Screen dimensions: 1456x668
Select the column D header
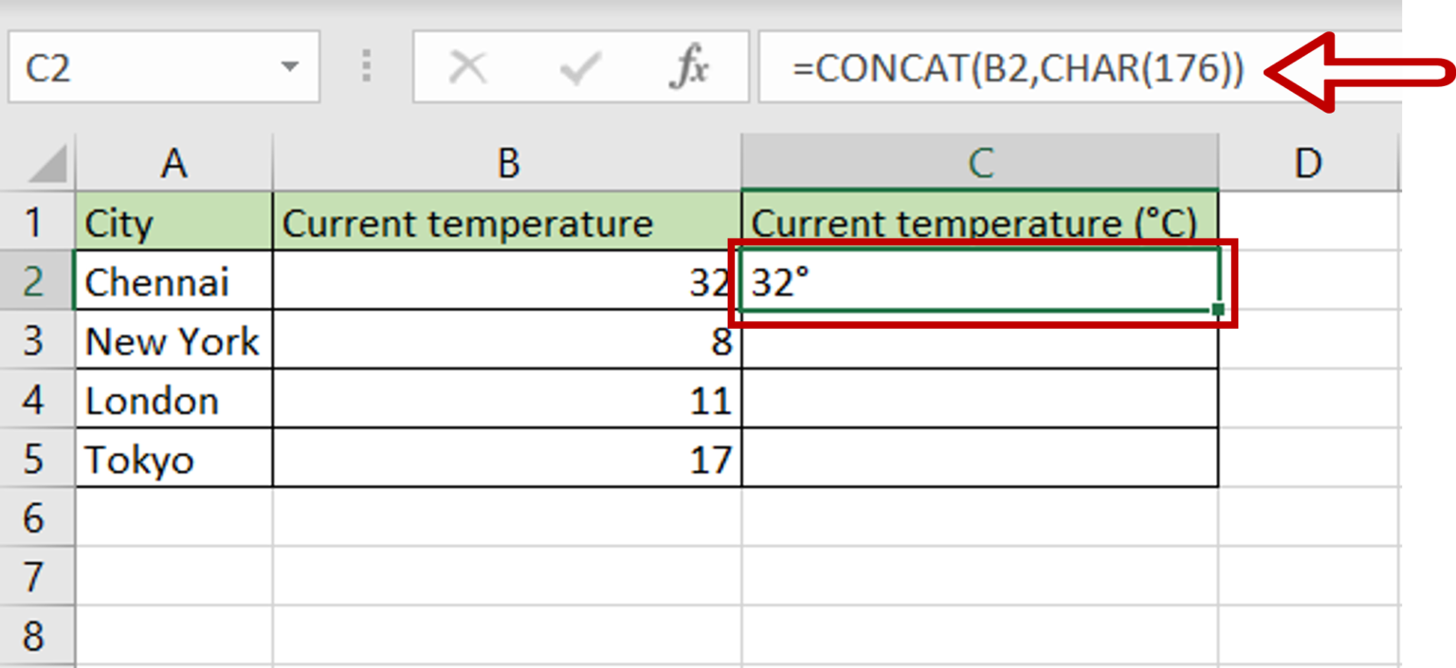(1308, 163)
